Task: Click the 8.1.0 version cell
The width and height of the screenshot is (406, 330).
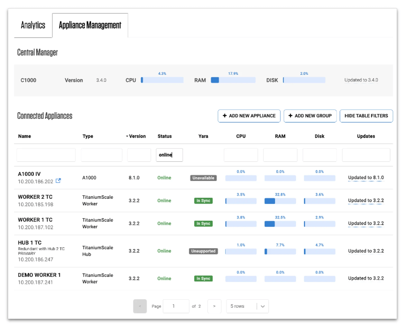Action: pos(134,178)
